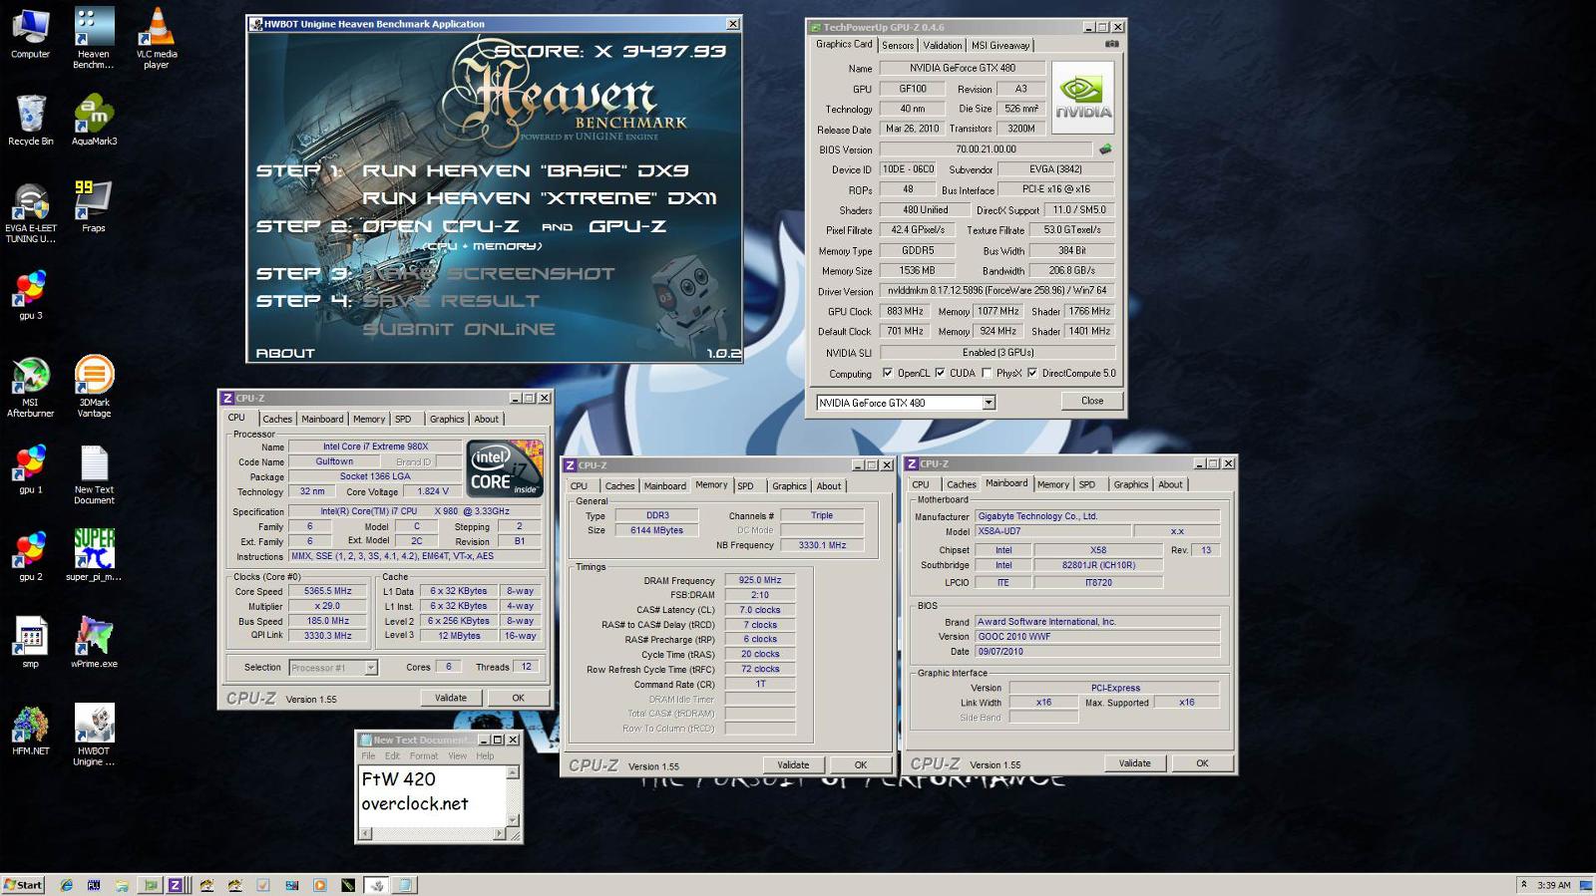Click the DRAM Frequency 925.0 MHz field
This screenshot has width=1596, height=896.
[x=760, y=580]
